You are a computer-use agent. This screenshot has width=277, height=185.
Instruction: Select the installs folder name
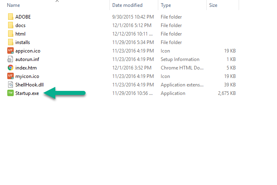click(x=23, y=42)
